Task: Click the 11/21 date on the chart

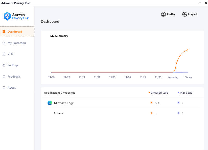Action: [x=82, y=77]
